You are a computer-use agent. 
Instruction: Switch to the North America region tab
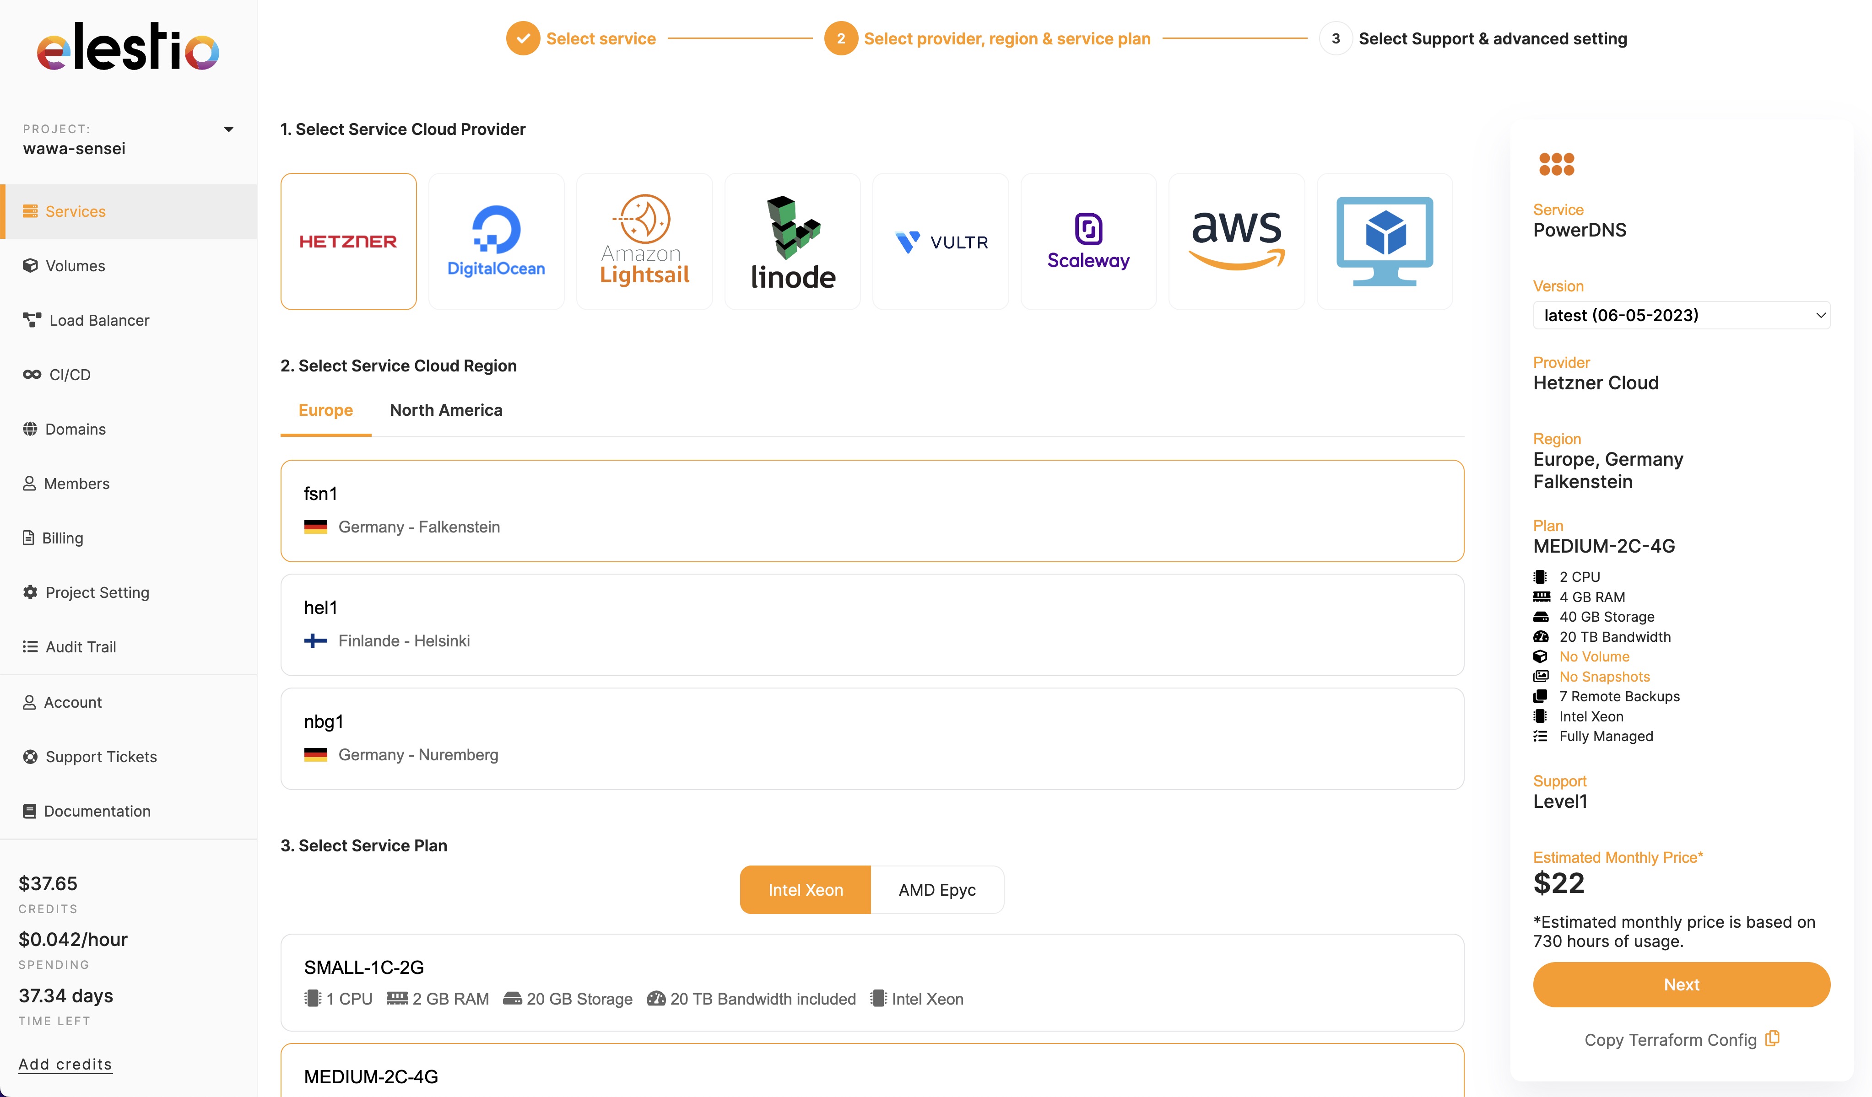click(x=446, y=409)
